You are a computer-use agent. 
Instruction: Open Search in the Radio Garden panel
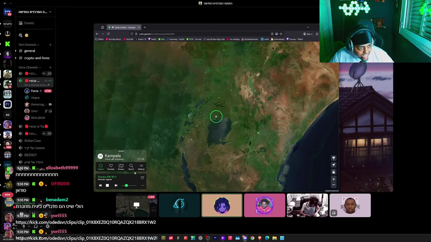click(x=131, y=167)
